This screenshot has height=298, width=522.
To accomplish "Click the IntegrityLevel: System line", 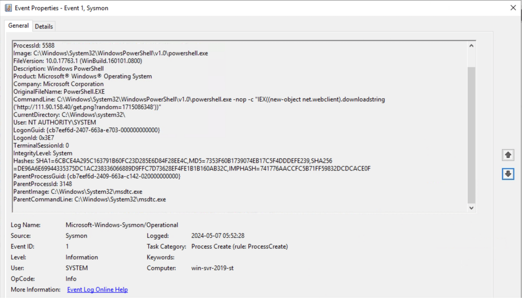I will tap(43, 153).
